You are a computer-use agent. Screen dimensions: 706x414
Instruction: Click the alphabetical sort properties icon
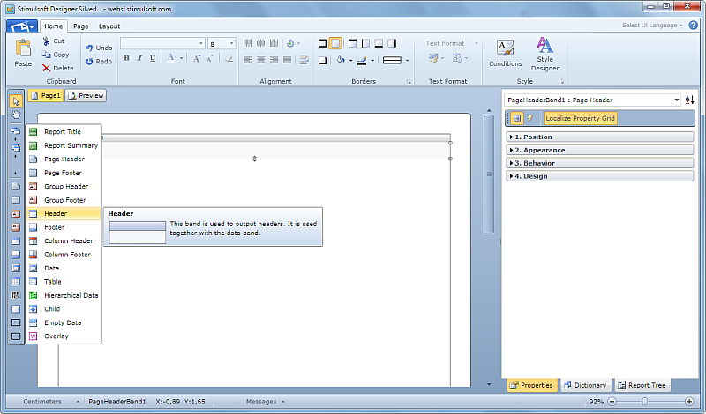pos(689,100)
